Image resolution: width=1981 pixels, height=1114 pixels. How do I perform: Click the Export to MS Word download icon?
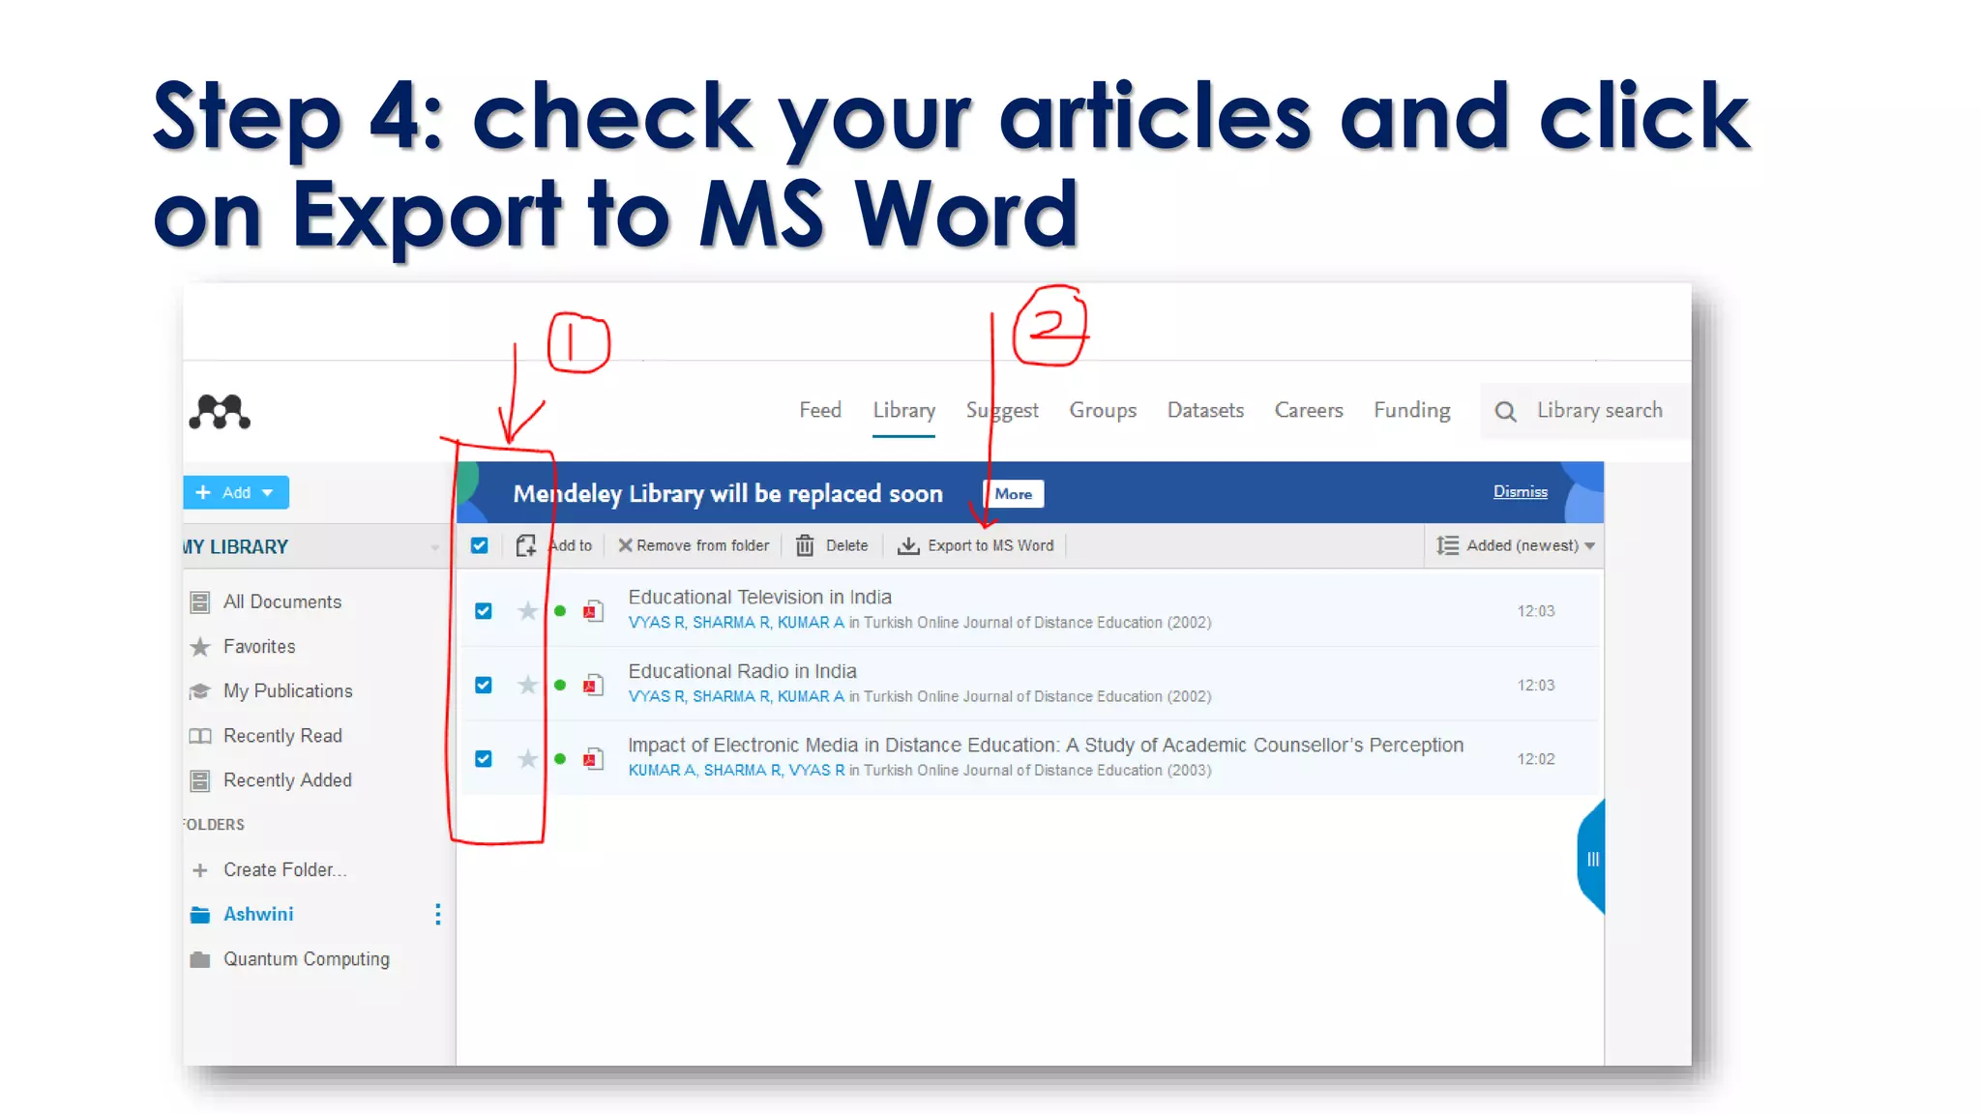[908, 546]
